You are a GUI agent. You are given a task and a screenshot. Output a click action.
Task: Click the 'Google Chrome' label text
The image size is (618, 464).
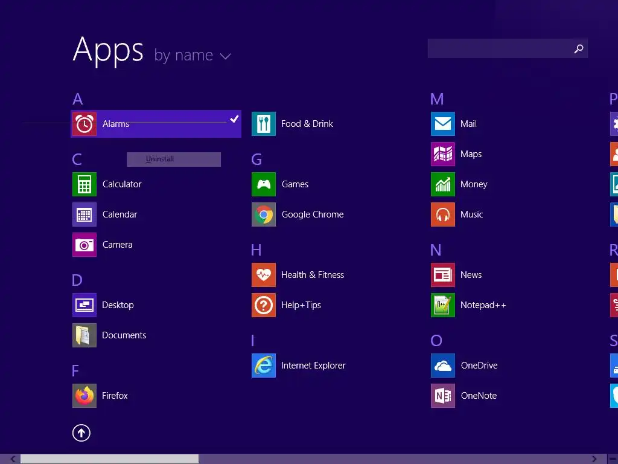(x=313, y=214)
